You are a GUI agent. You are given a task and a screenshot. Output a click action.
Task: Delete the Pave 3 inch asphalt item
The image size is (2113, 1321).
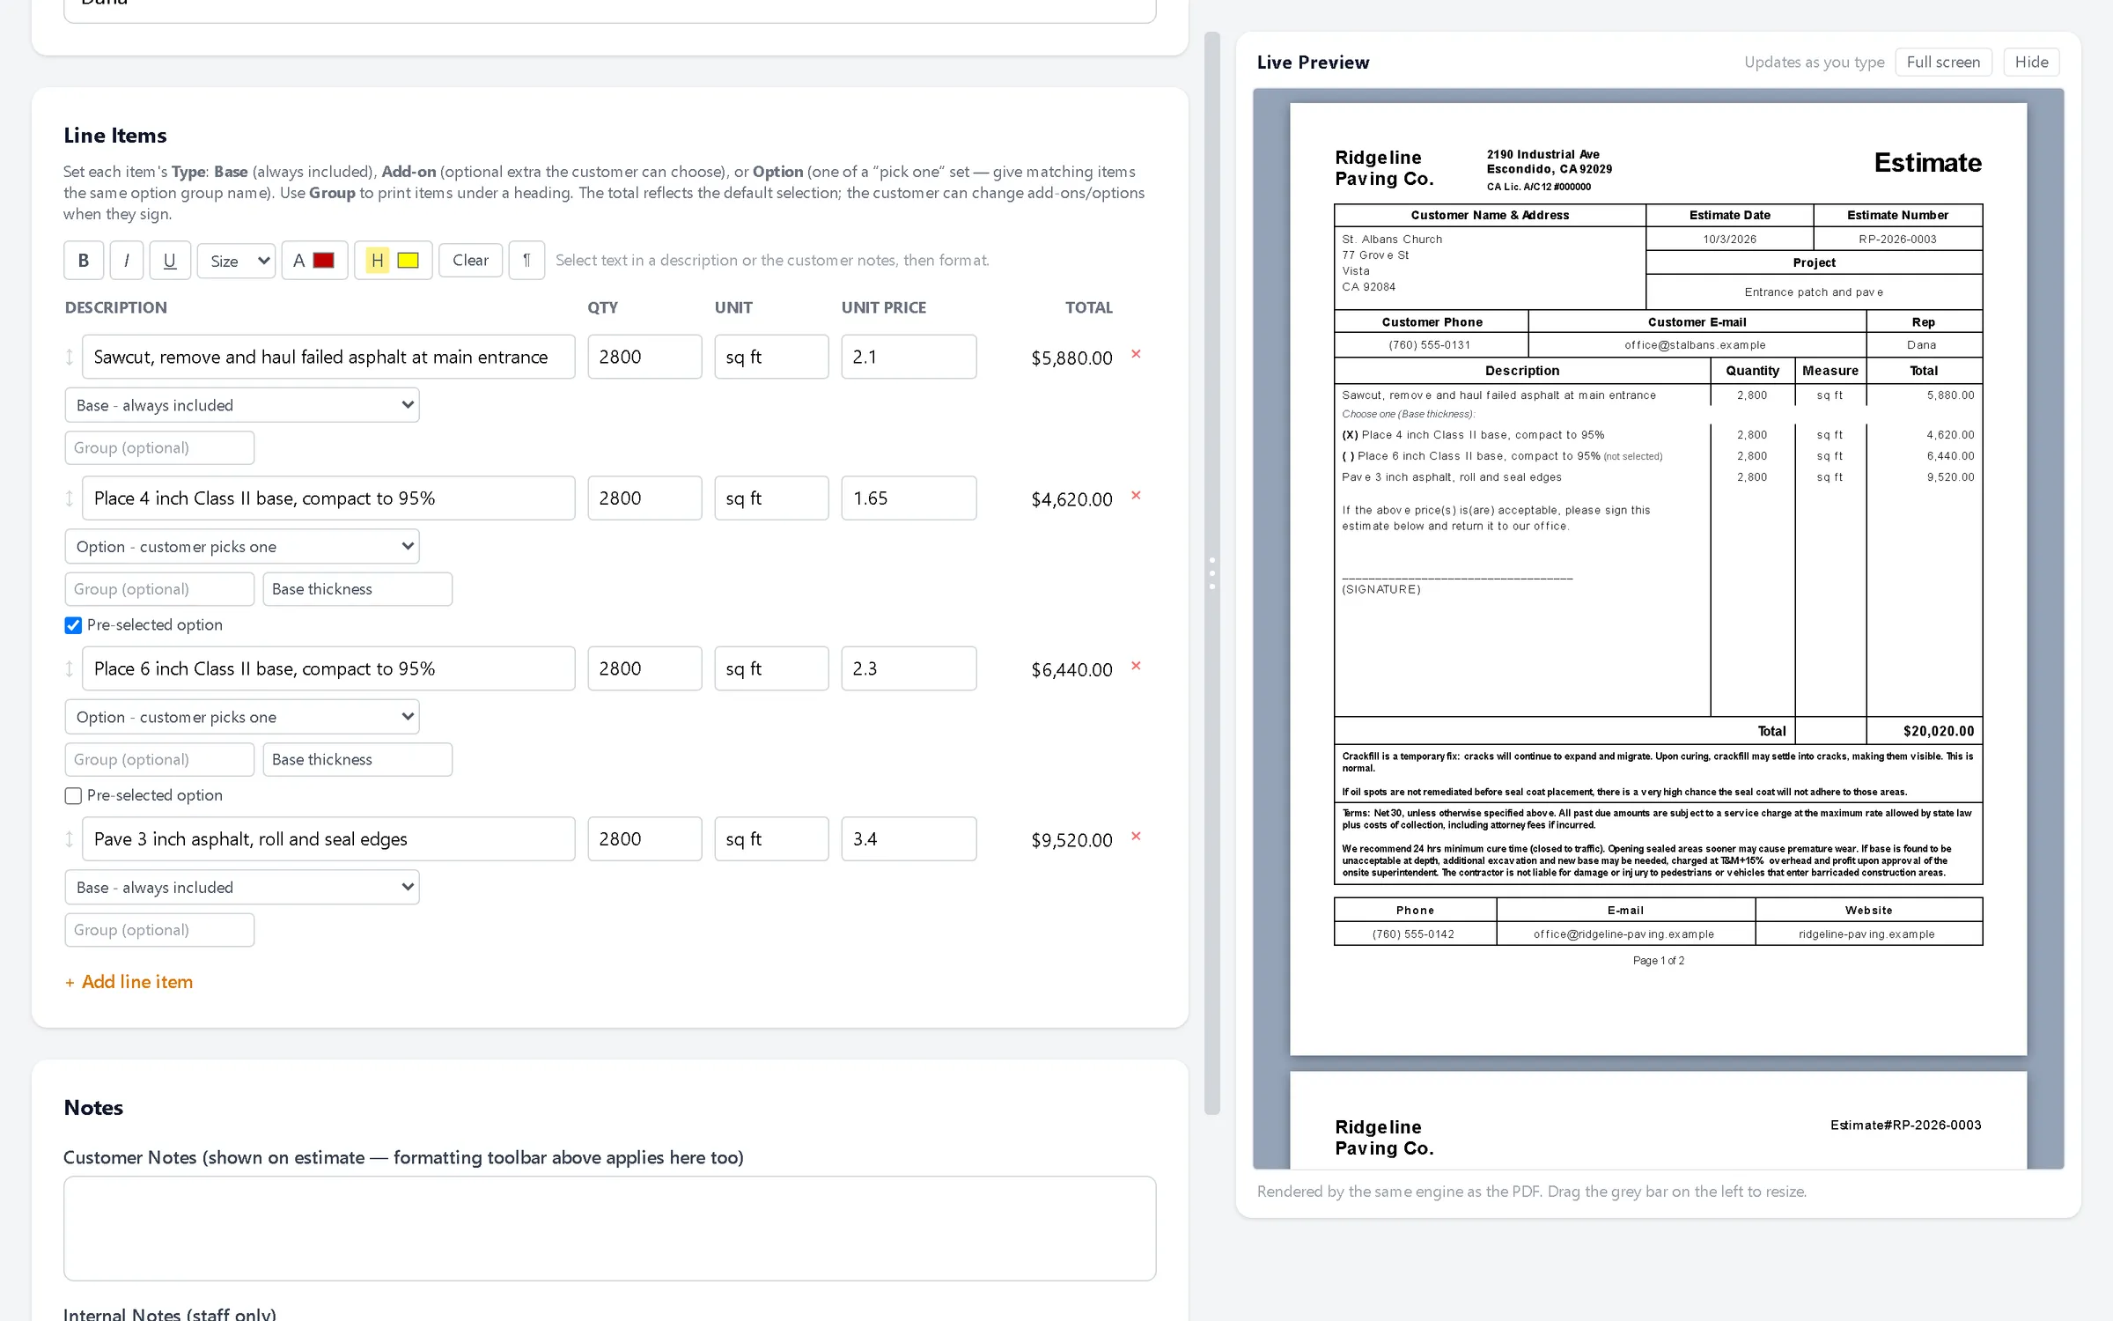click(x=1136, y=837)
